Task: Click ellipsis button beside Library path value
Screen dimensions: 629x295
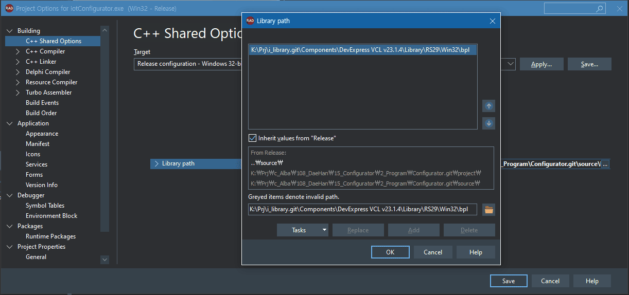Action: point(605,164)
